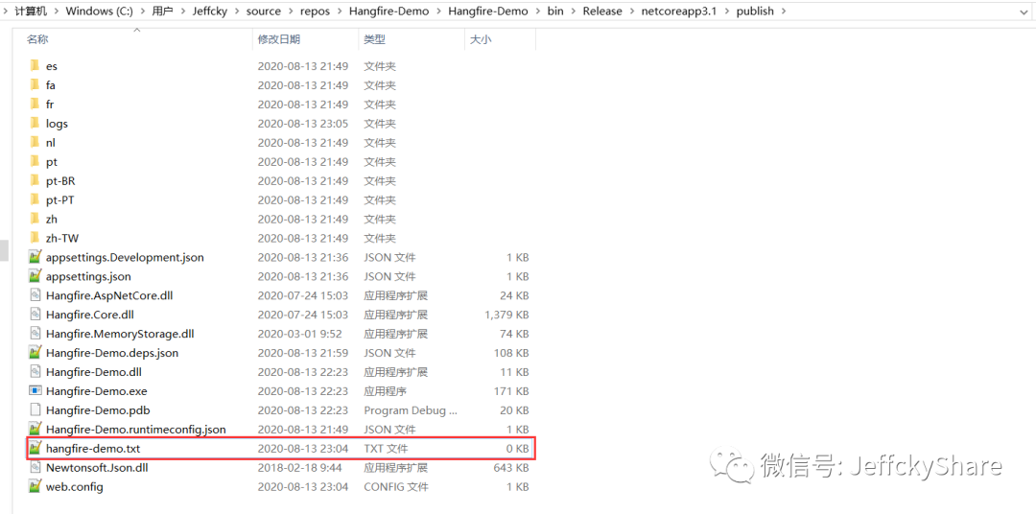Sort by 大小 column header
1036x514 pixels.
point(481,39)
